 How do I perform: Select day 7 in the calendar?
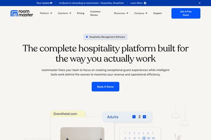[x=153, y=133]
